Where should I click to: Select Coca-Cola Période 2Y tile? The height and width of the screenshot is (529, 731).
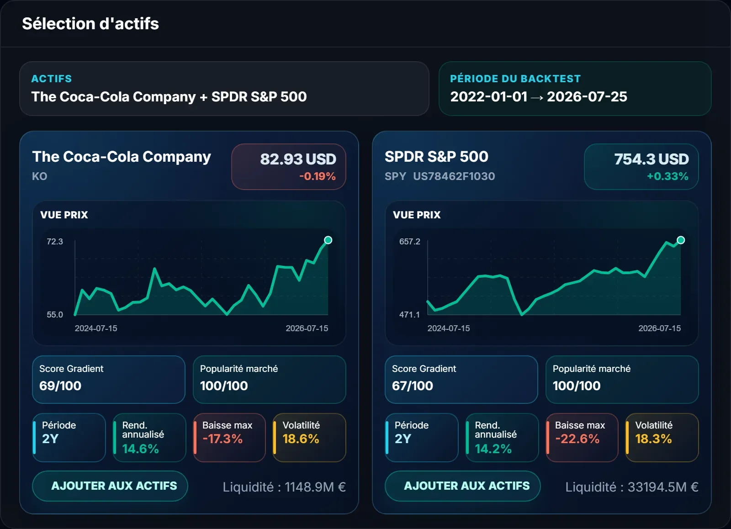69,438
